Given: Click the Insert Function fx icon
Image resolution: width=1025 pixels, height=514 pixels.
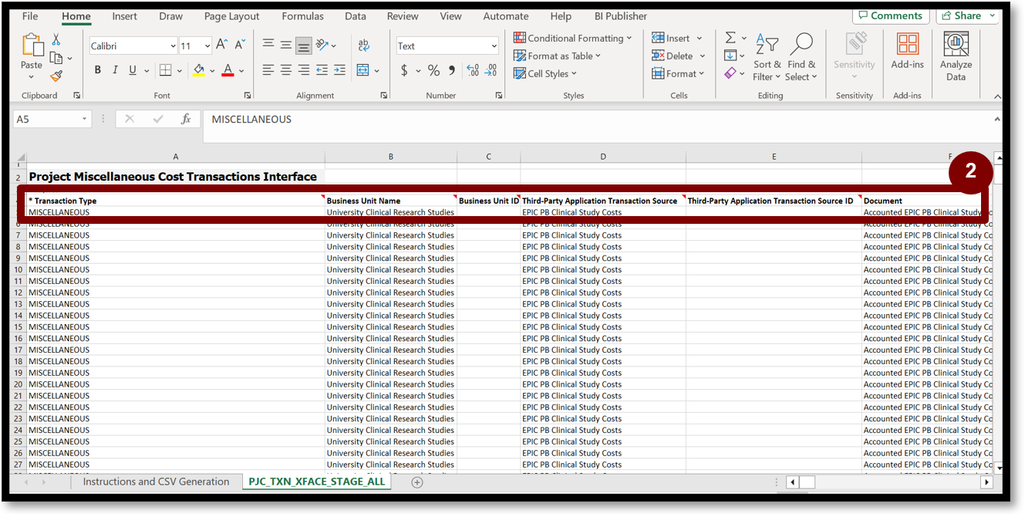Looking at the screenshot, I should tap(186, 119).
